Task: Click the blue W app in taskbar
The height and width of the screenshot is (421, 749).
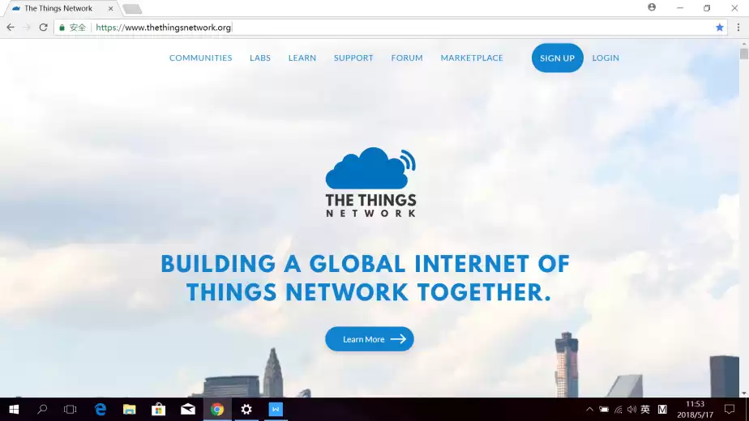Action: 276,410
